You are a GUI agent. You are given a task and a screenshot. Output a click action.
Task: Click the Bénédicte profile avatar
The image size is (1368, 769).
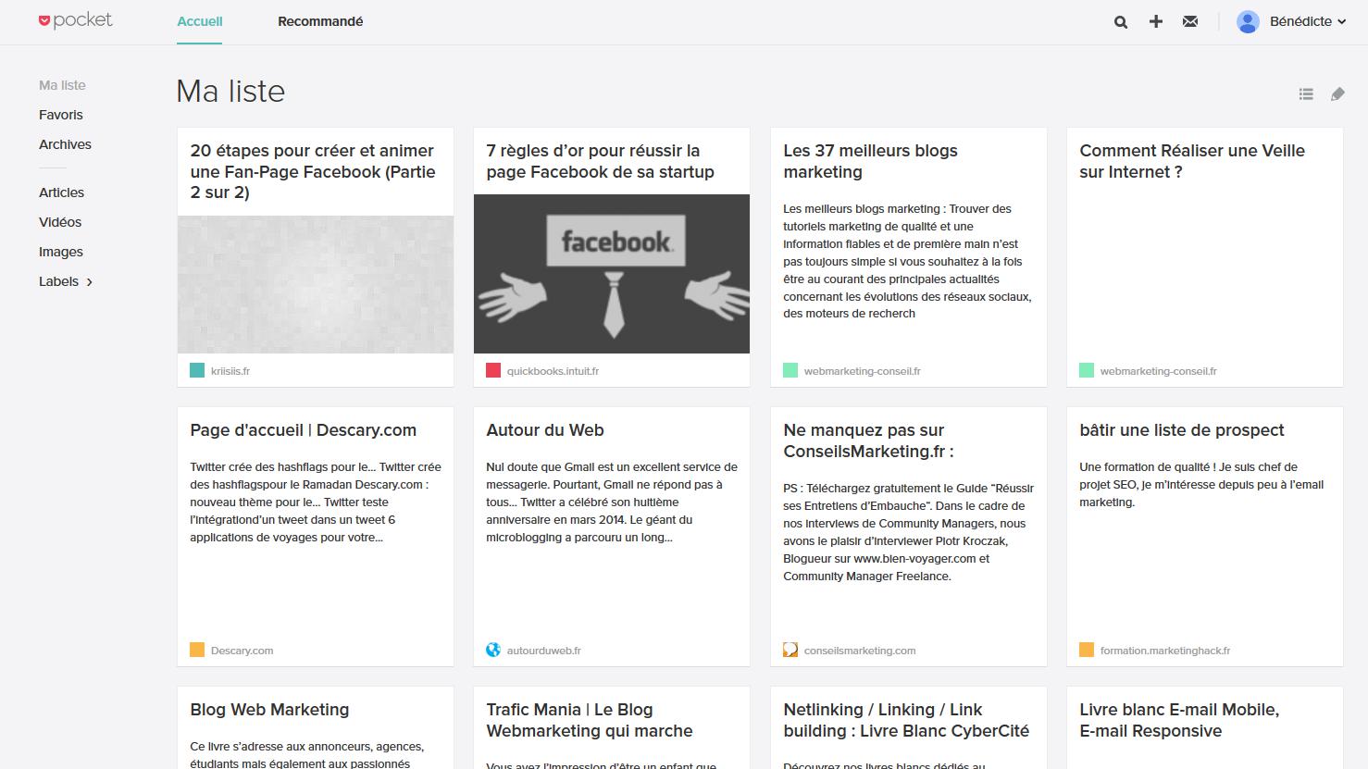coord(1249,21)
